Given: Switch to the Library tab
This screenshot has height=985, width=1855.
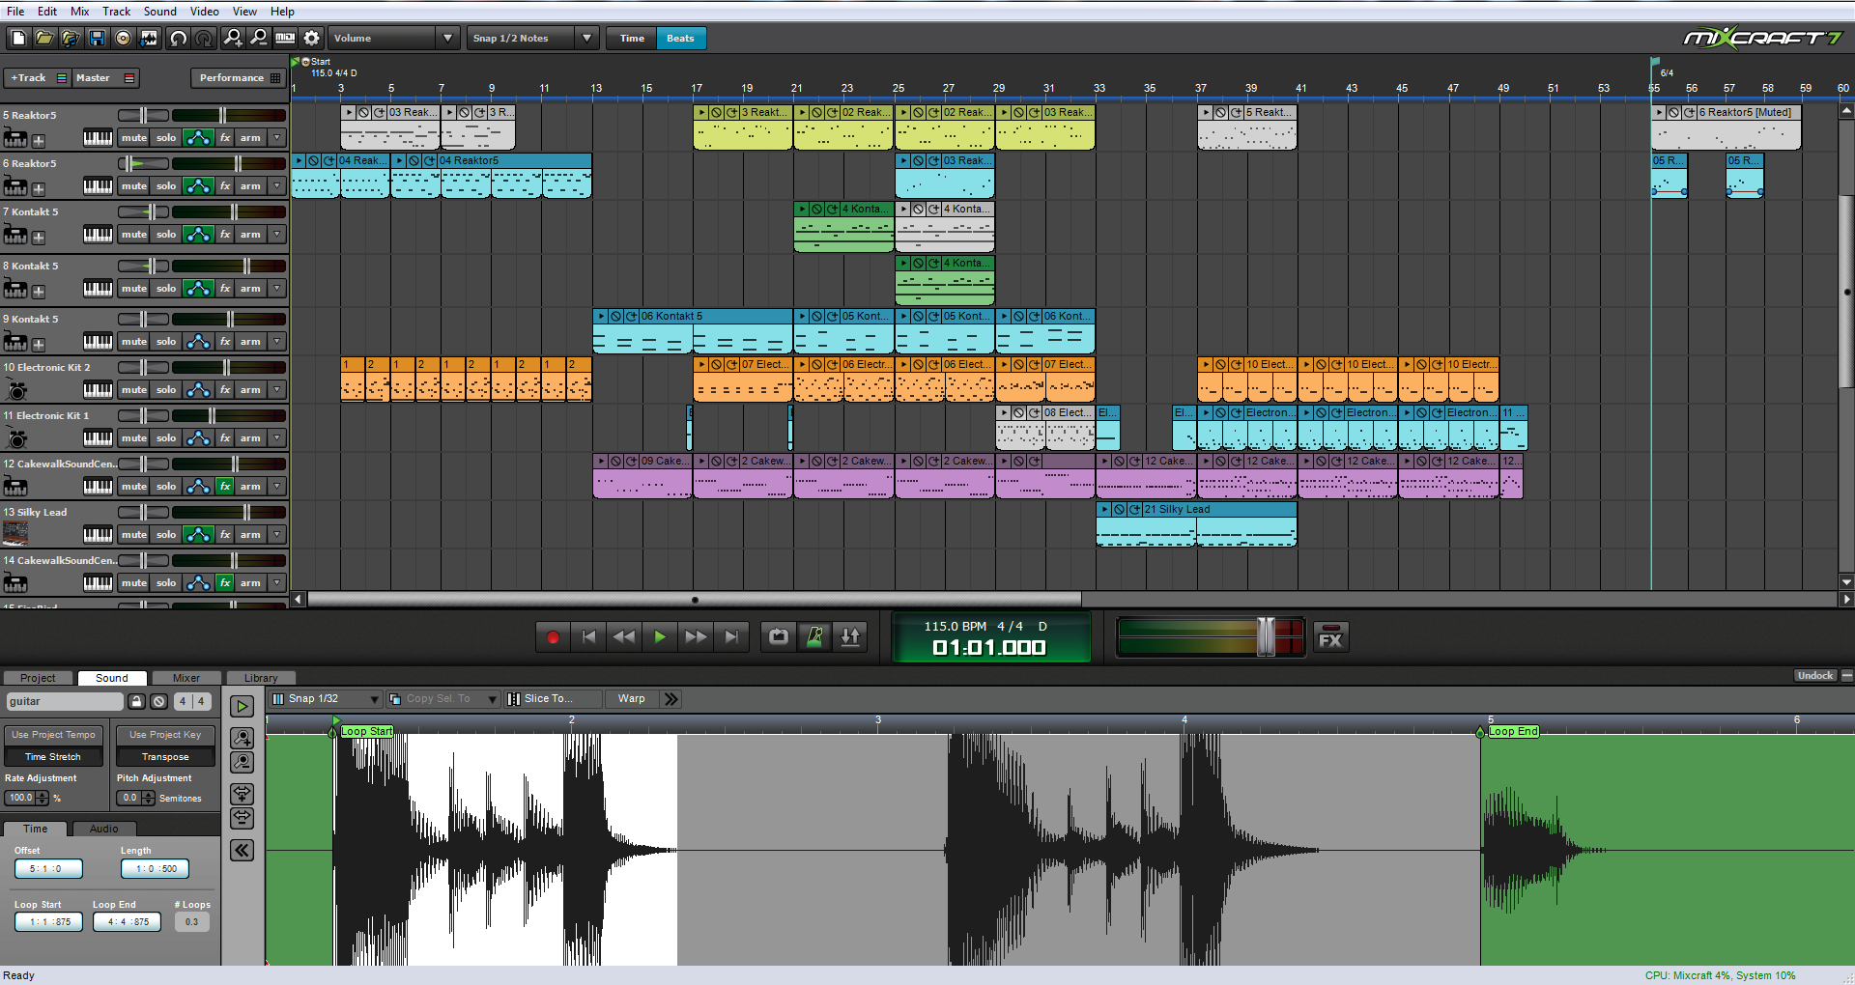Looking at the screenshot, I should coord(261,678).
